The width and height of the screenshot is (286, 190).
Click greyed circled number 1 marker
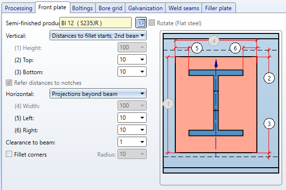pyautogui.click(x=168, y=104)
